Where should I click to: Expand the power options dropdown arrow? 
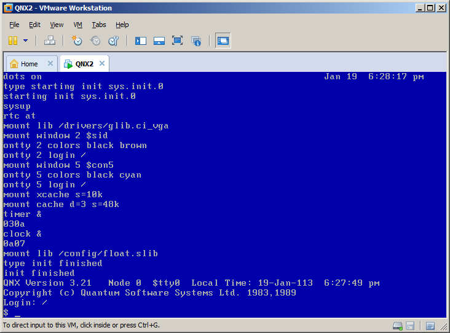pos(25,41)
